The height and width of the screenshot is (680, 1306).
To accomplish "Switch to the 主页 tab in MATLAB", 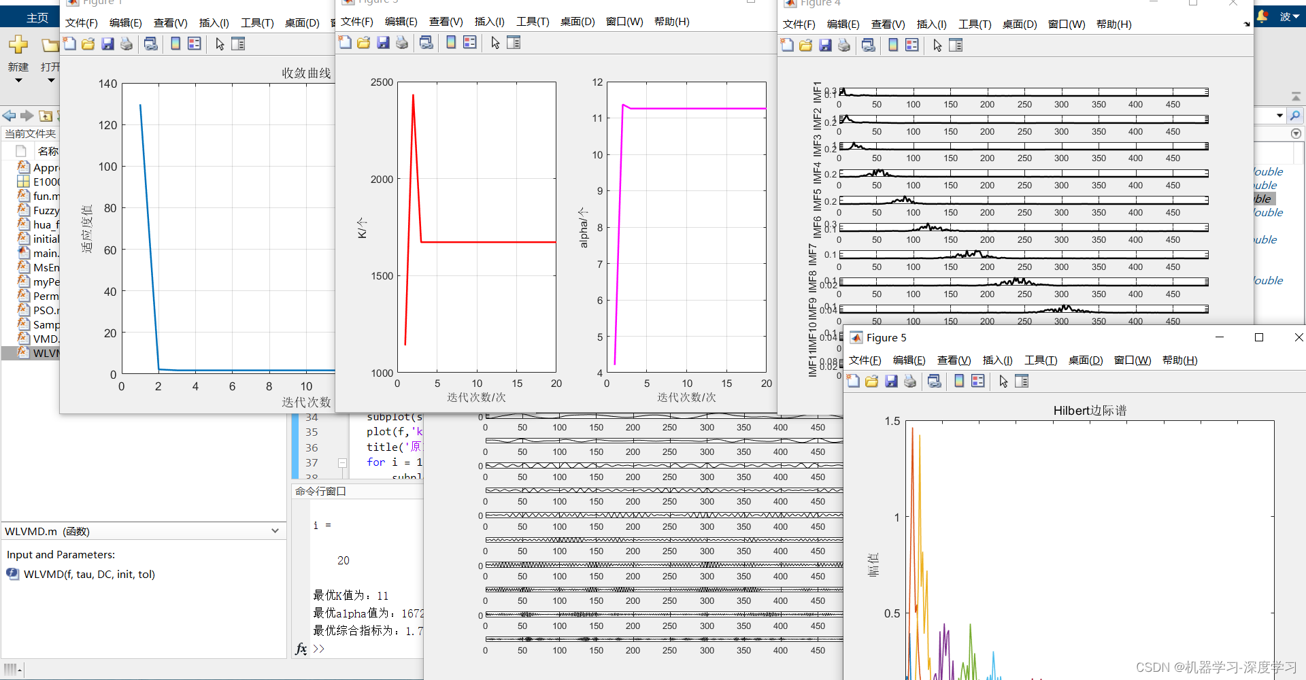I will pyautogui.click(x=37, y=17).
